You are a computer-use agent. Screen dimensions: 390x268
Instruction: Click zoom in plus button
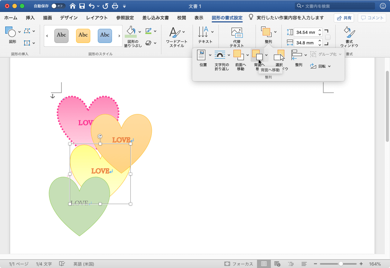[x=361, y=264]
